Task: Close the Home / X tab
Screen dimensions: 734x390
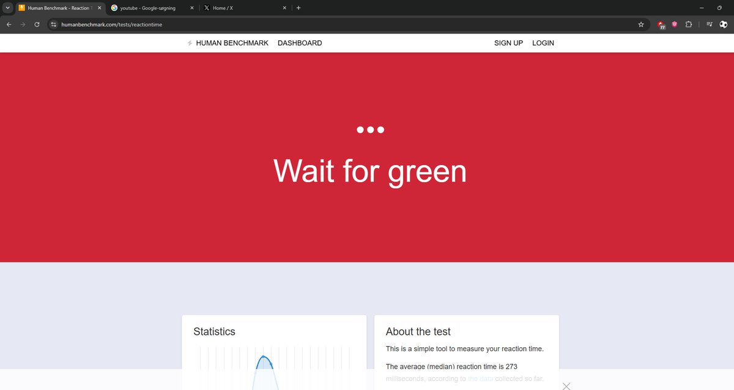Action: click(284, 8)
